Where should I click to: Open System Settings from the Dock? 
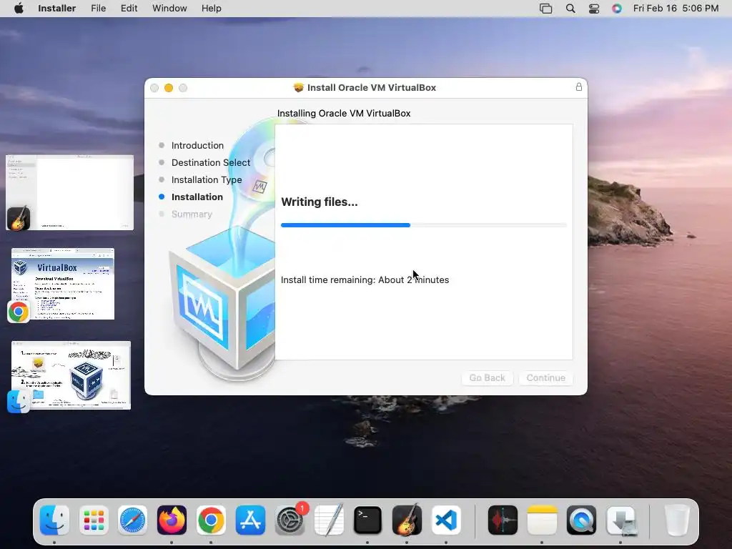click(x=290, y=520)
